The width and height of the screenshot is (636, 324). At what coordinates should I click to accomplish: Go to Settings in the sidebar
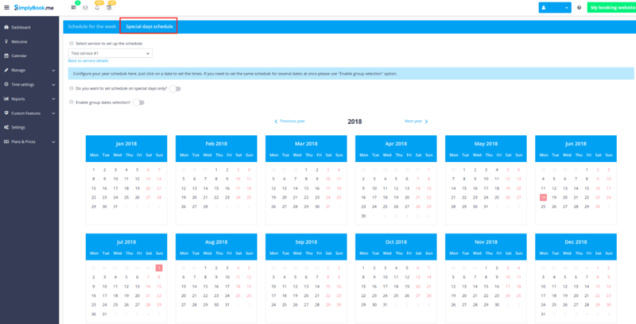click(x=18, y=127)
